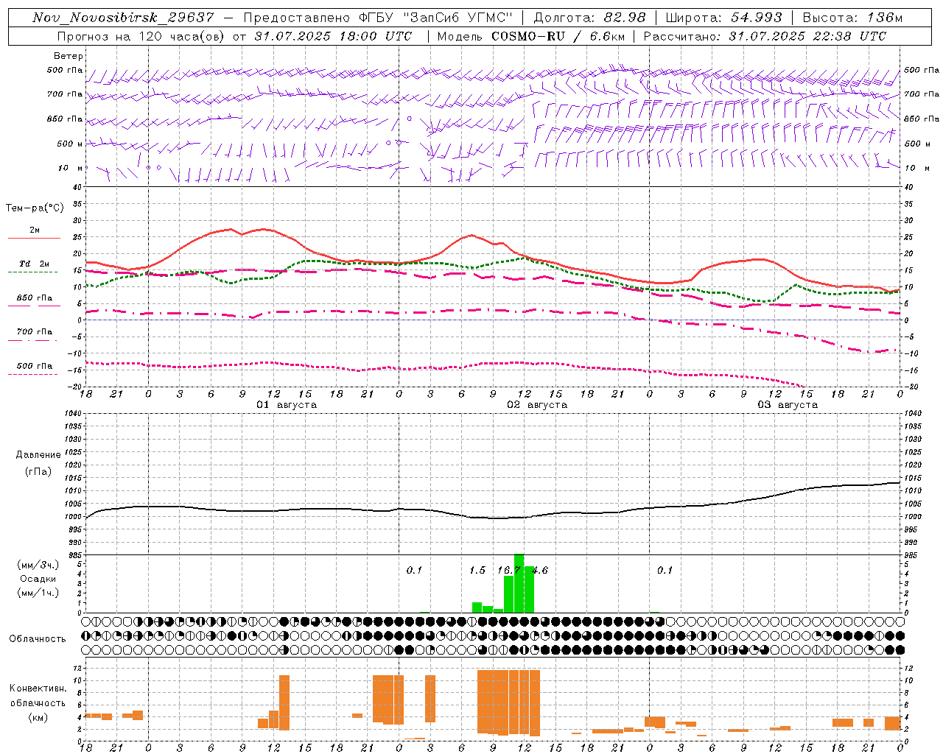Click the 02 августа date label
Viewport: 943px width, 754px height.
[x=537, y=405]
